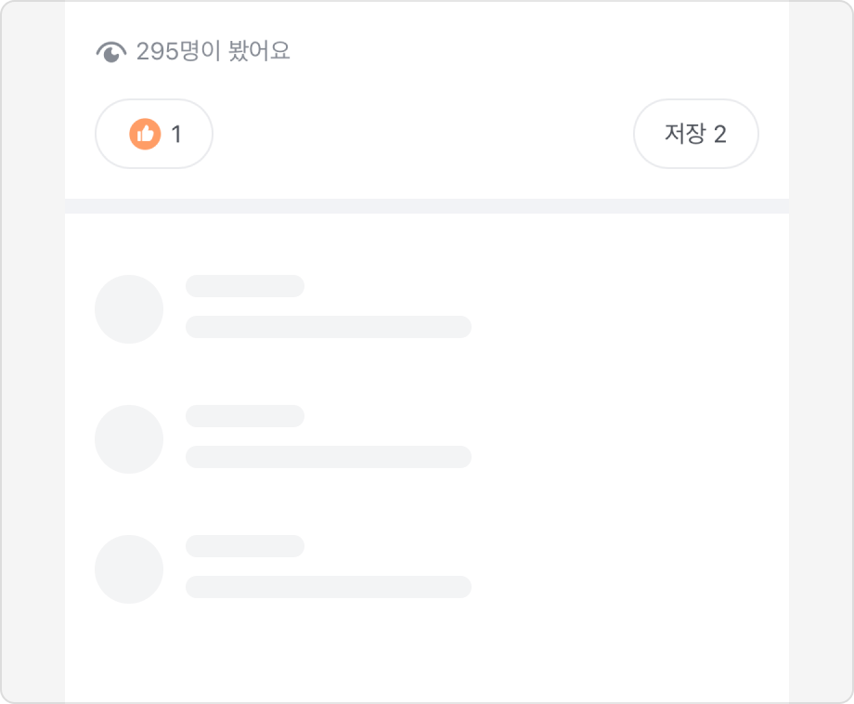Image resolution: width=854 pixels, height=704 pixels.
Task: Select the thumbs-up inside the like pill
Action: (x=144, y=134)
